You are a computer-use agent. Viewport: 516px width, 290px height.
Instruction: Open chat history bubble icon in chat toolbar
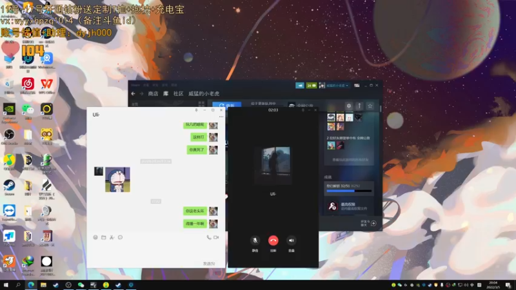click(121, 237)
